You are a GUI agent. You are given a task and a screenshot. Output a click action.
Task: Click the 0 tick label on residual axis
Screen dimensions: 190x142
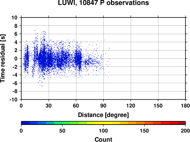point(16,58)
